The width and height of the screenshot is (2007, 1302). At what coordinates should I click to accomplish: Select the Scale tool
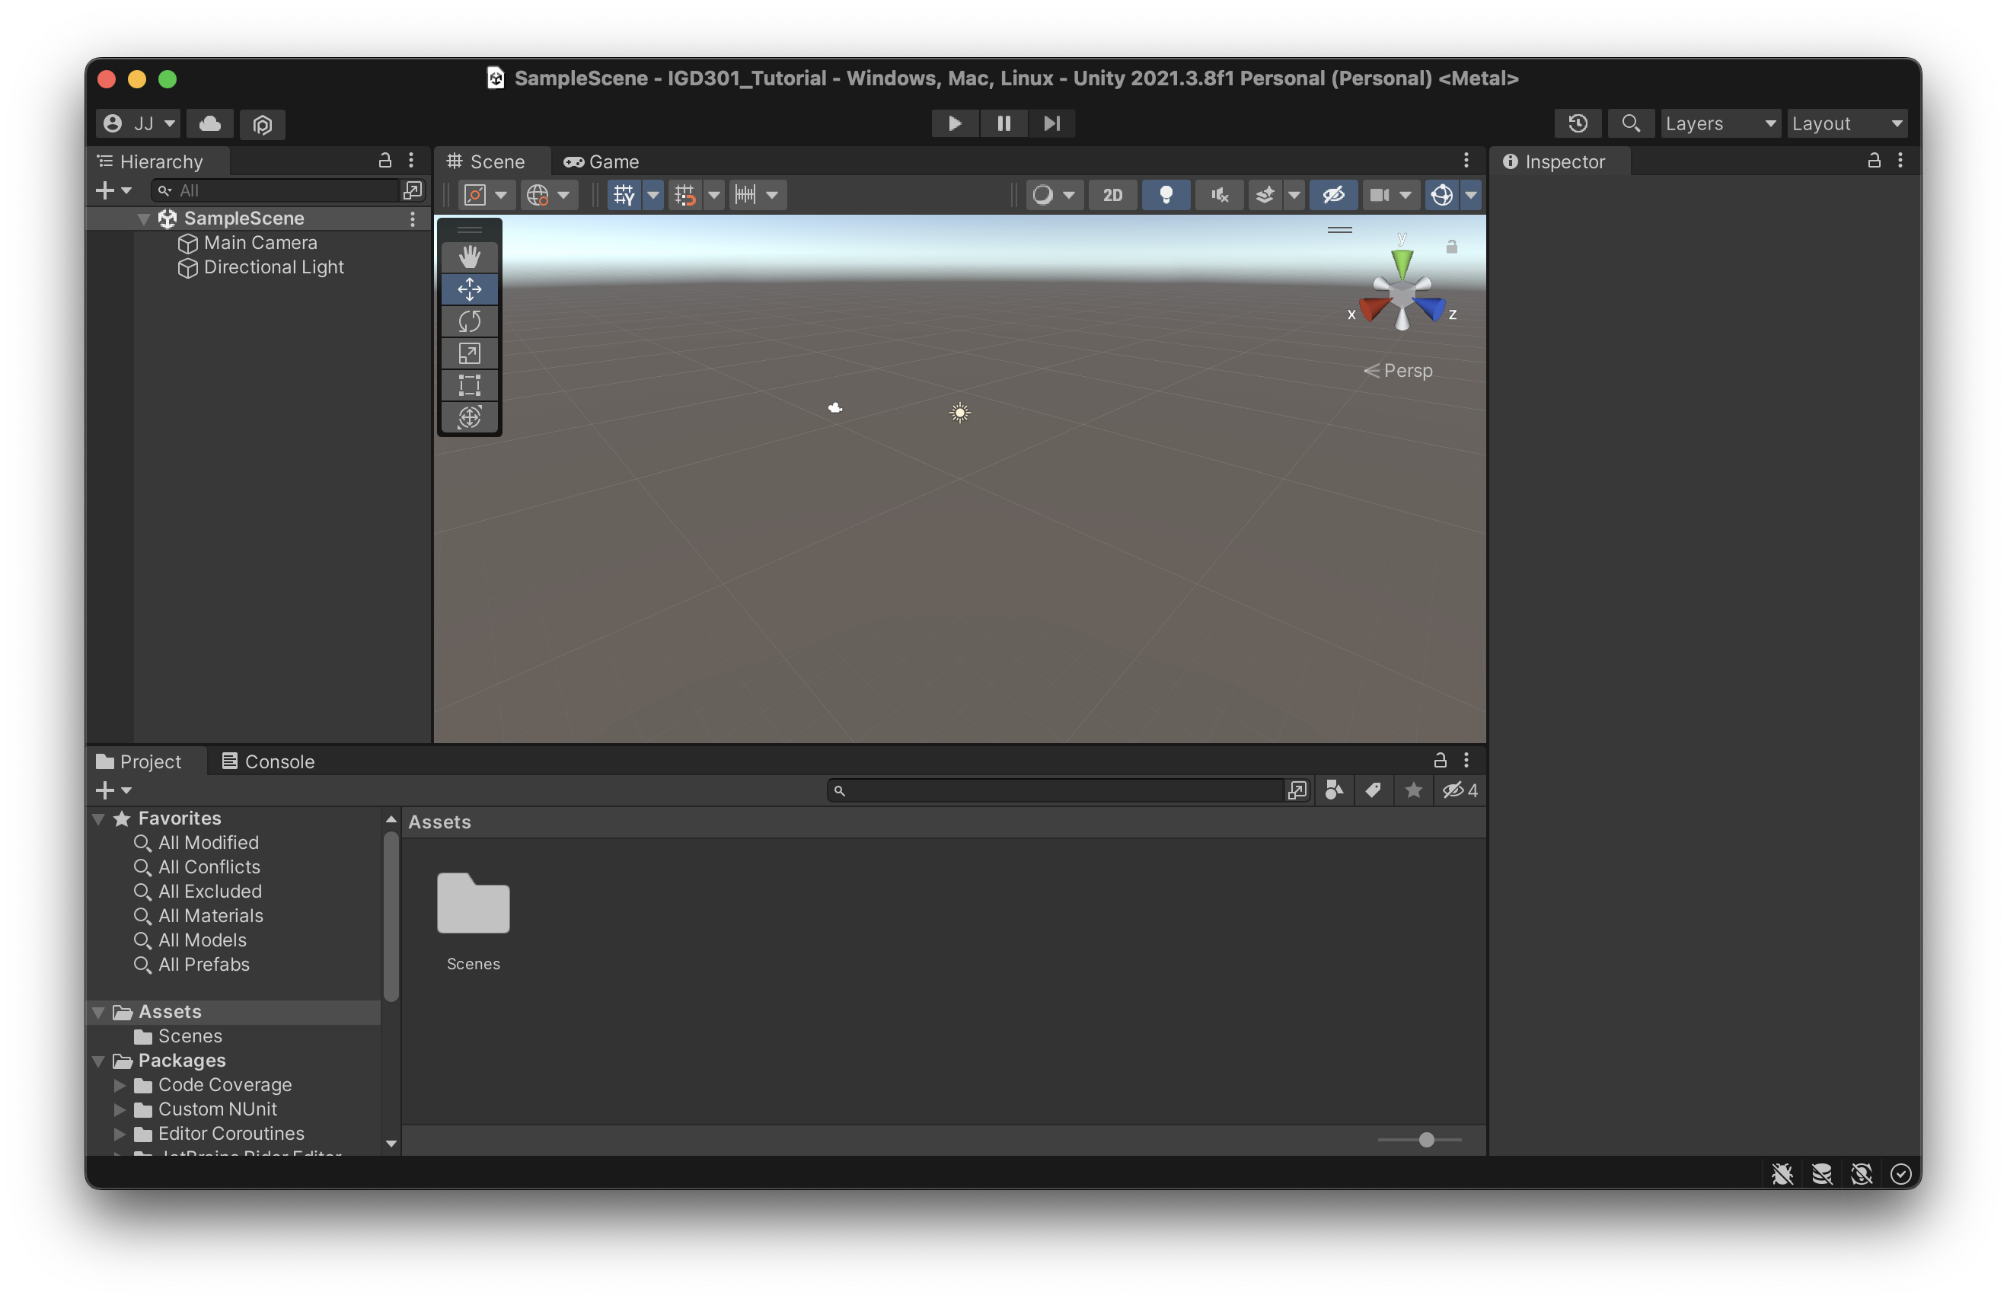[x=469, y=353]
